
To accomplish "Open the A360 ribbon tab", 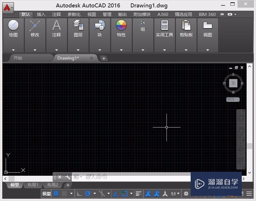I will click(163, 14).
